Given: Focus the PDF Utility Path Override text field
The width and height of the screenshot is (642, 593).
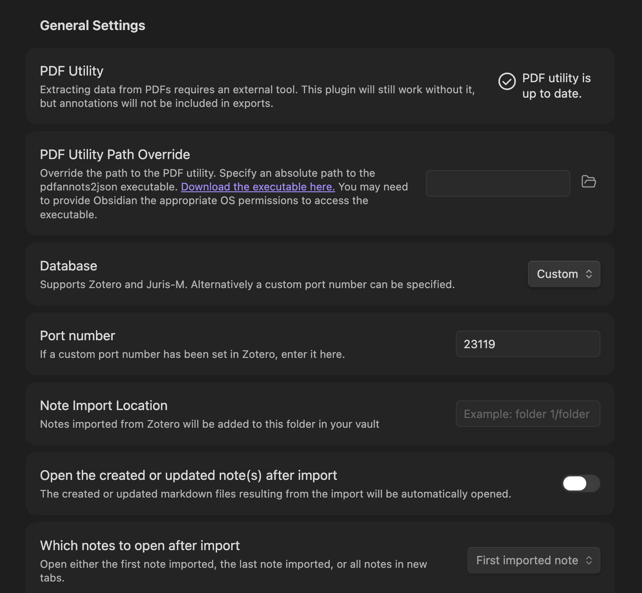Looking at the screenshot, I should click(497, 183).
